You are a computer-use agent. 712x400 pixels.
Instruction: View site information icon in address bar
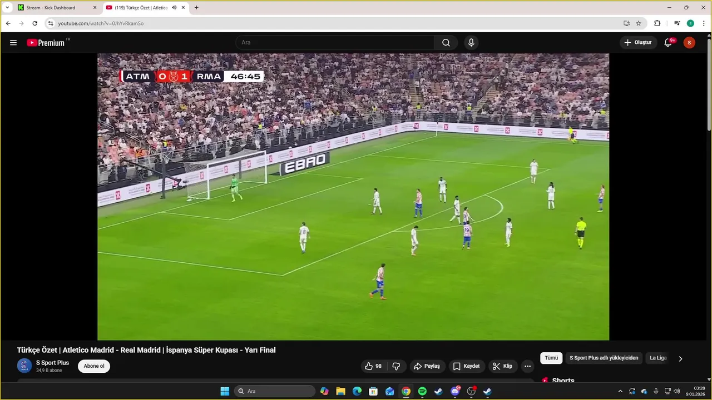(x=50, y=23)
